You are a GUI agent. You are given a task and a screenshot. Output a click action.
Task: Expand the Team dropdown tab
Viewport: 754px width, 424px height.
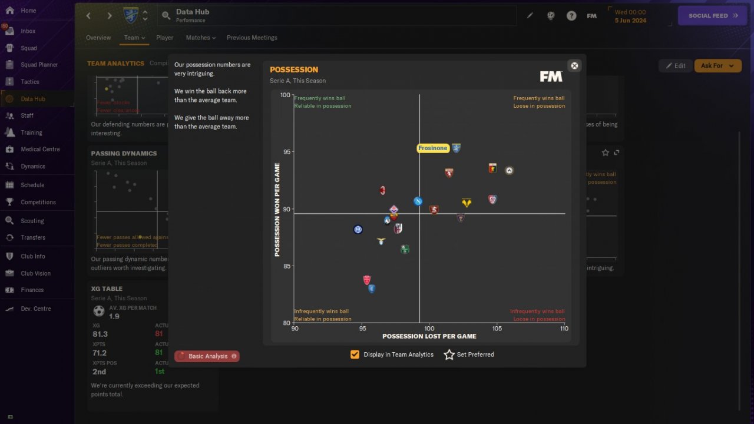point(134,38)
